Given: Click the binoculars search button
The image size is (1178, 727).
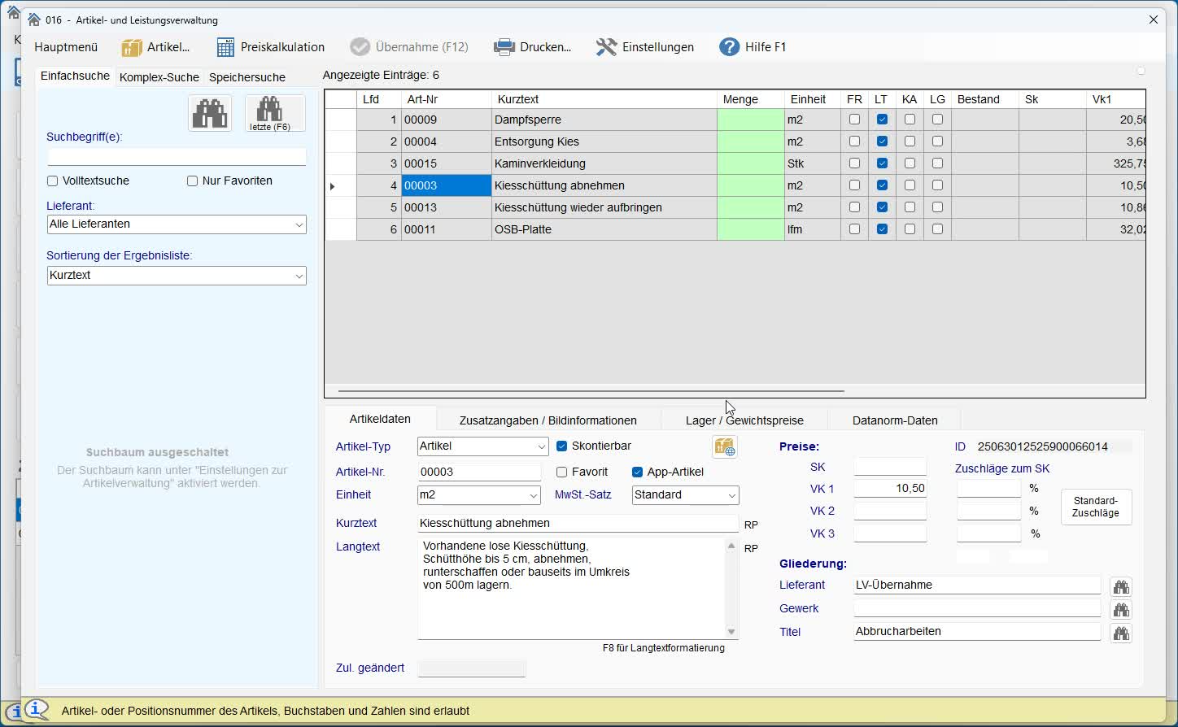Looking at the screenshot, I should click(210, 113).
